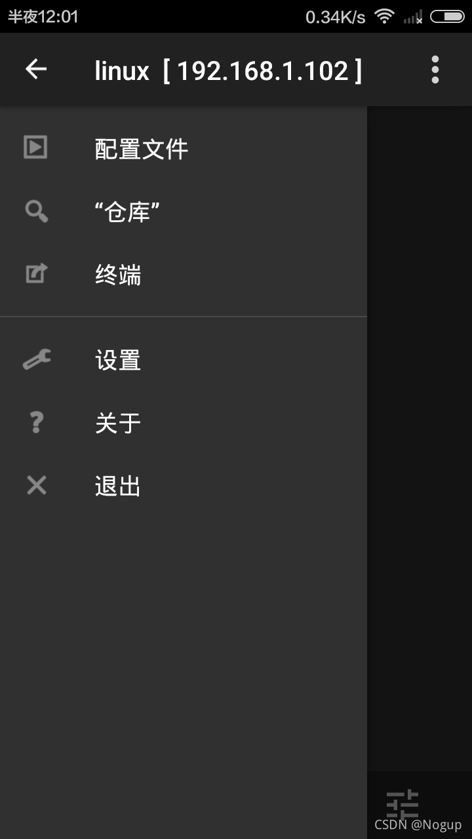This screenshot has height=839, width=472.
Task: Open the 终端 terminal entry
Action: 184,275
